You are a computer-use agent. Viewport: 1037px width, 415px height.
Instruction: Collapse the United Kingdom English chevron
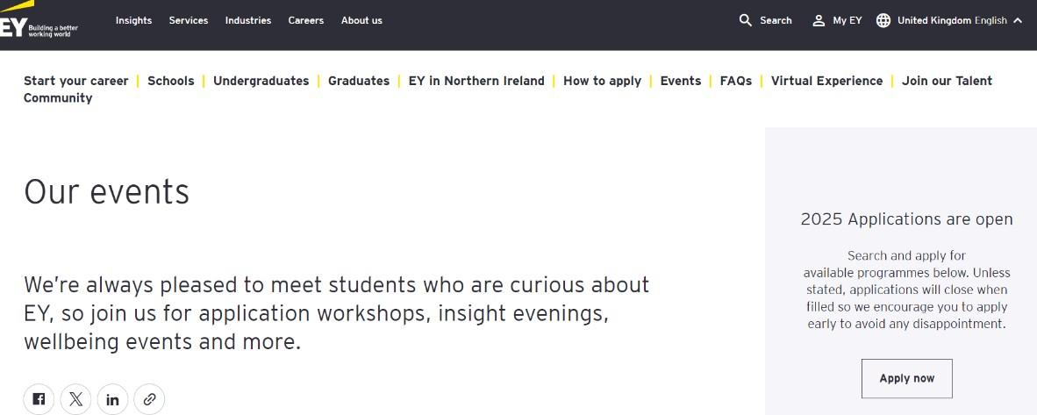pos(1018,20)
